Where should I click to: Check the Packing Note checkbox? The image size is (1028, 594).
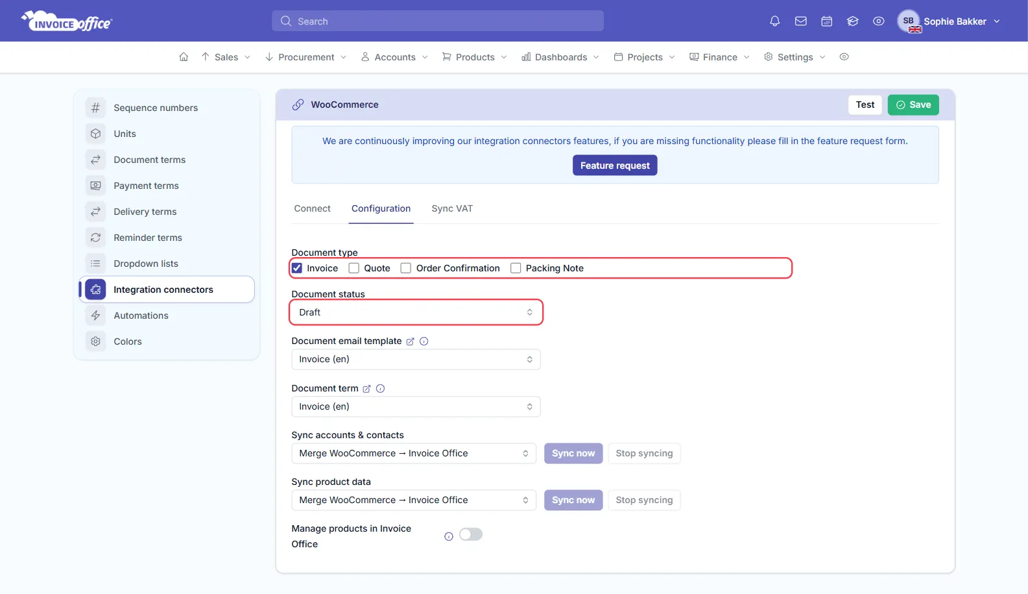516,268
